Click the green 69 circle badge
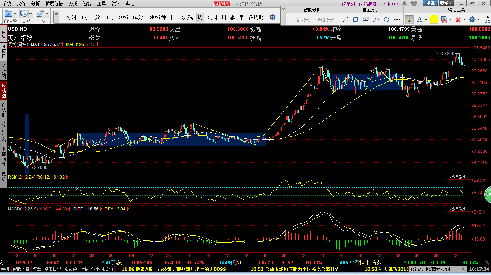Image resolution: width=491 pixels, height=275 pixels. pos(488,194)
